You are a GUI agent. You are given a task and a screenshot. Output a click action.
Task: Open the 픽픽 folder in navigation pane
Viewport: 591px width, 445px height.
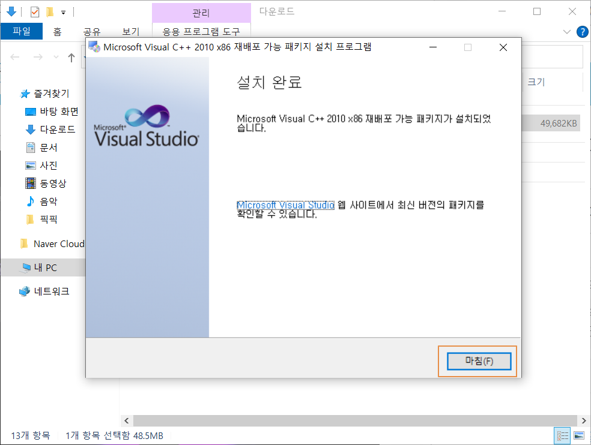coord(49,219)
